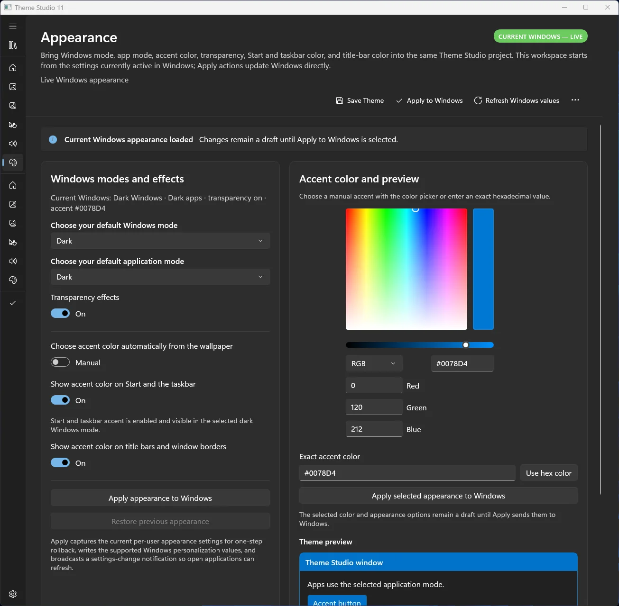Viewport: 619px width, 606px height.
Task: Click the Manual label beside the accent toggle
Action: pyautogui.click(x=88, y=362)
